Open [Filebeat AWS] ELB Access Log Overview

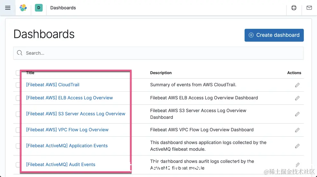point(69,98)
